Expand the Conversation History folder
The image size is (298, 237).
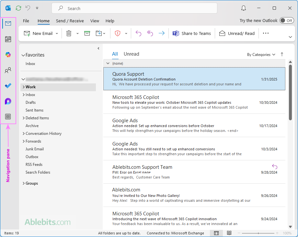(x=24, y=133)
